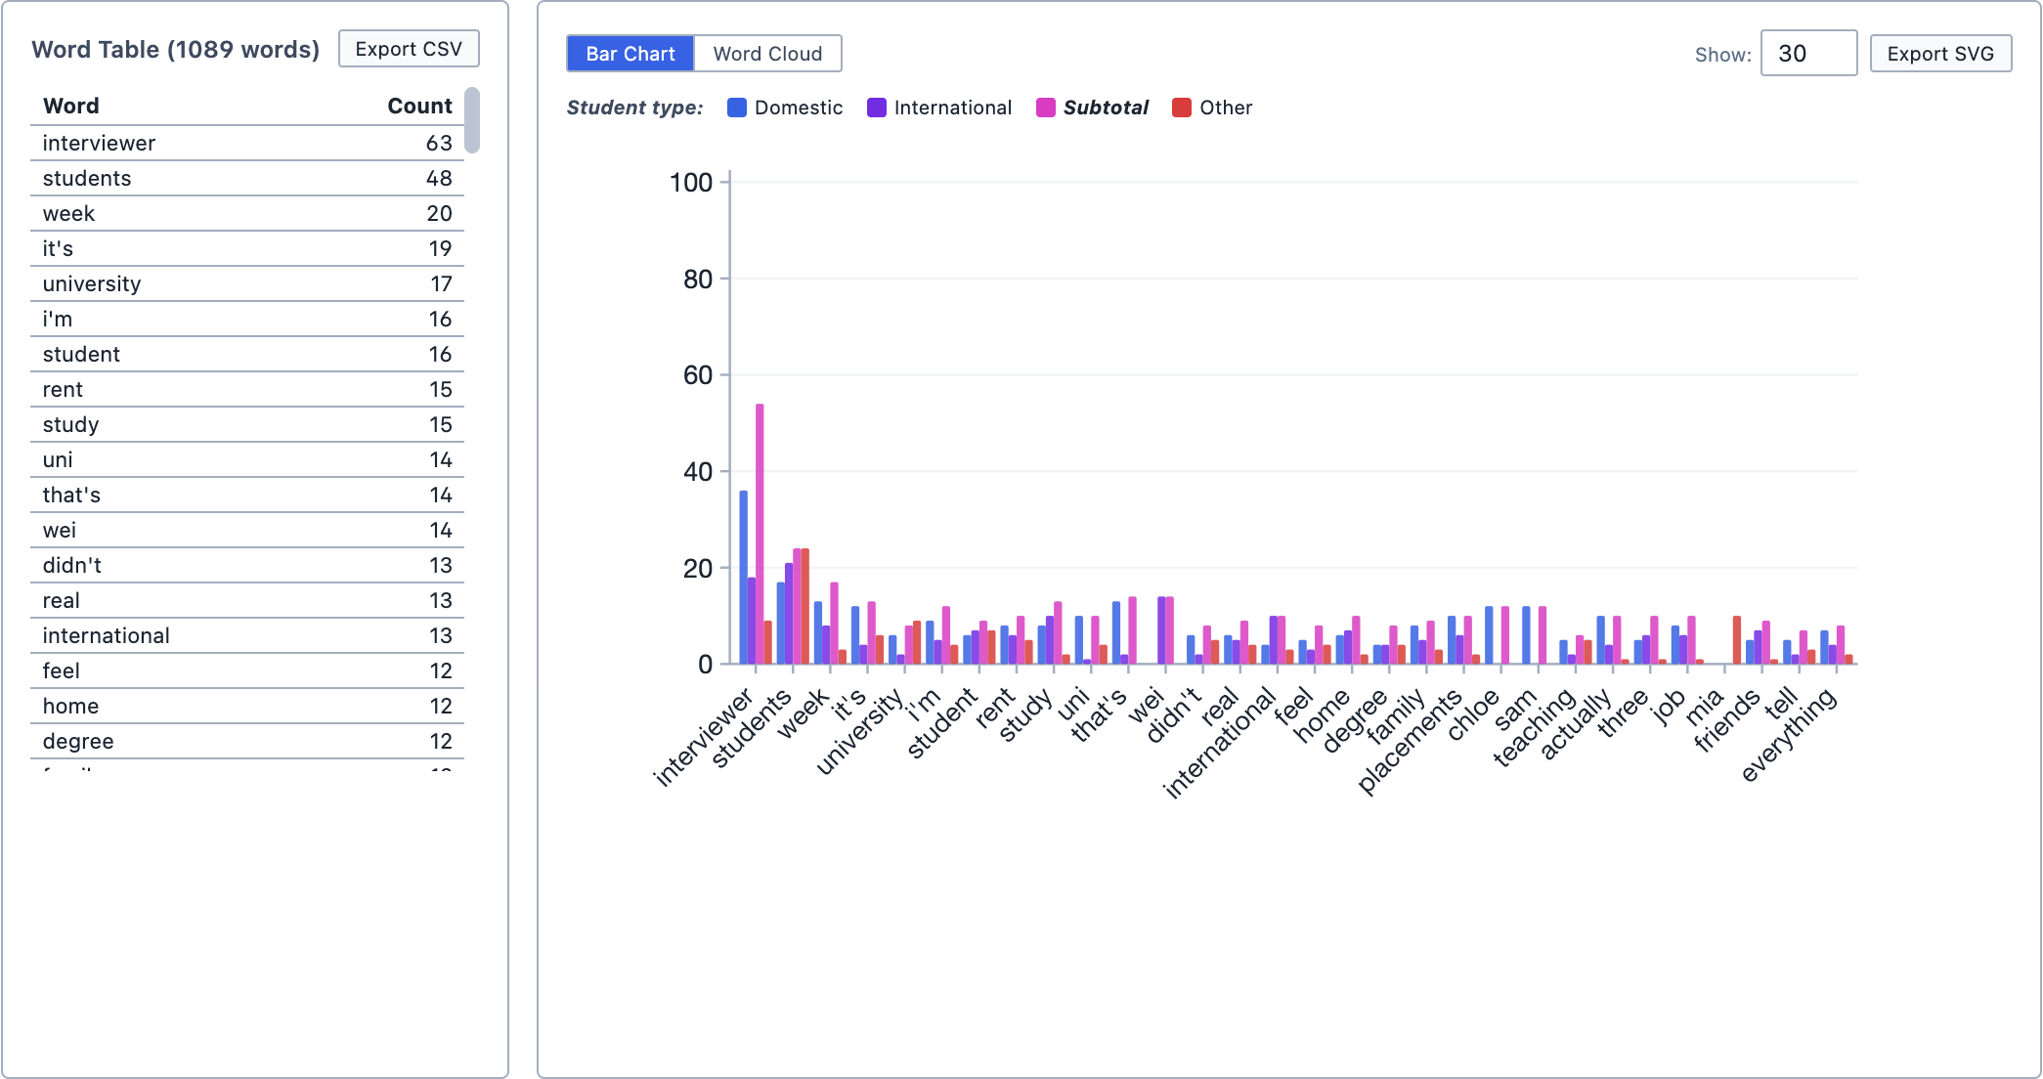The image size is (2043, 1079).
Task: Select the 'feel' table row
Action: 247,670
